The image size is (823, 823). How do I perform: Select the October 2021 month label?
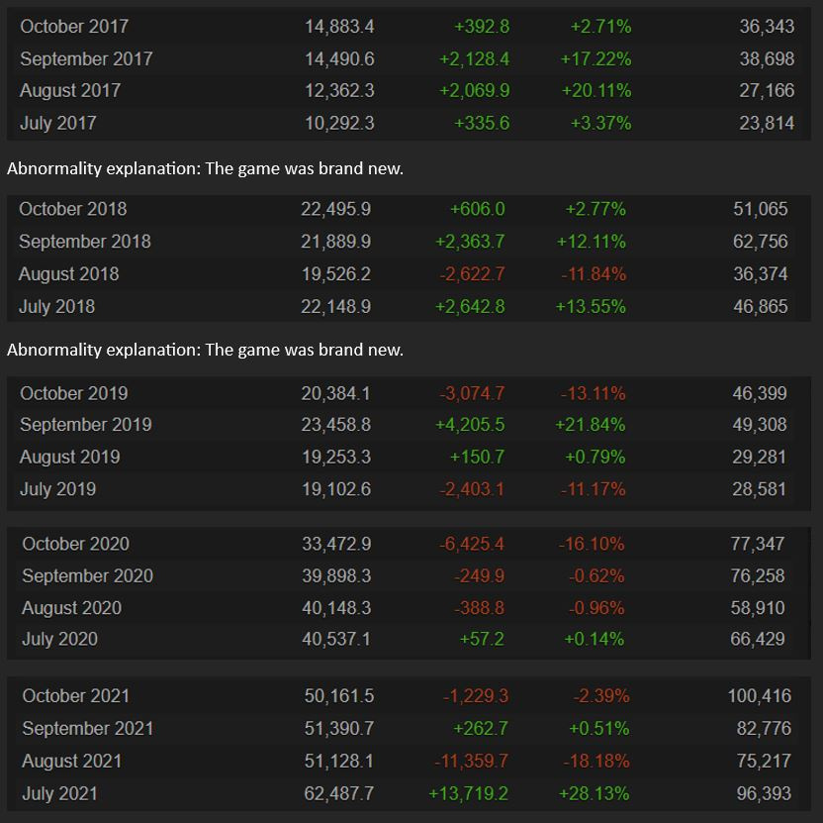tap(76, 696)
